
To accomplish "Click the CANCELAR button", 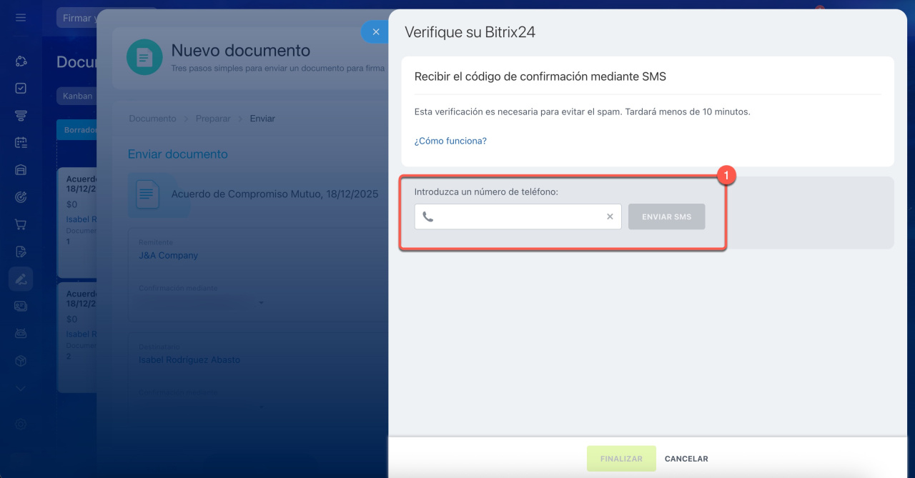I will [686, 459].
